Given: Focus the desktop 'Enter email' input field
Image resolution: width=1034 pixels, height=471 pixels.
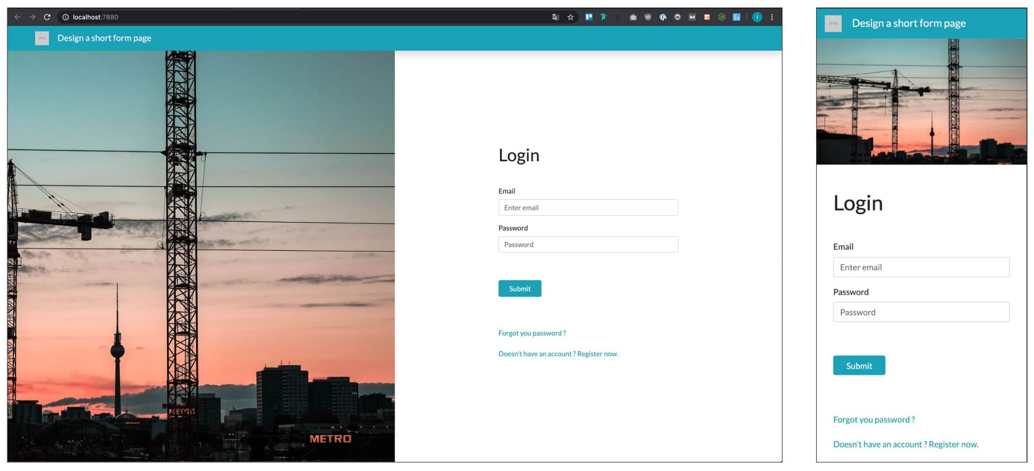Looking at the screenshot, I should coord(588,207).
